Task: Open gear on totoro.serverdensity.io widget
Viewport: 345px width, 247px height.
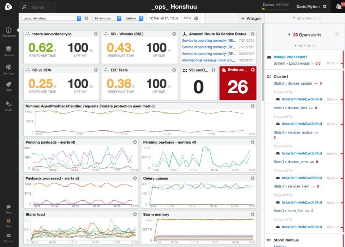Action: [96, 34]
